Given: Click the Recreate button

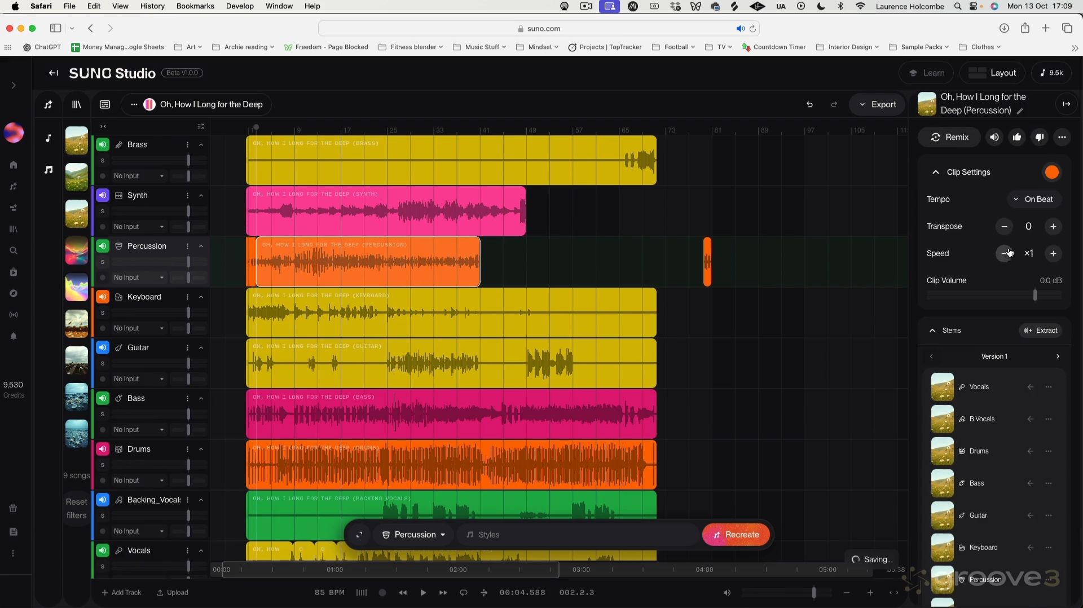Looking at the screenshot, I should pos(736,535).
